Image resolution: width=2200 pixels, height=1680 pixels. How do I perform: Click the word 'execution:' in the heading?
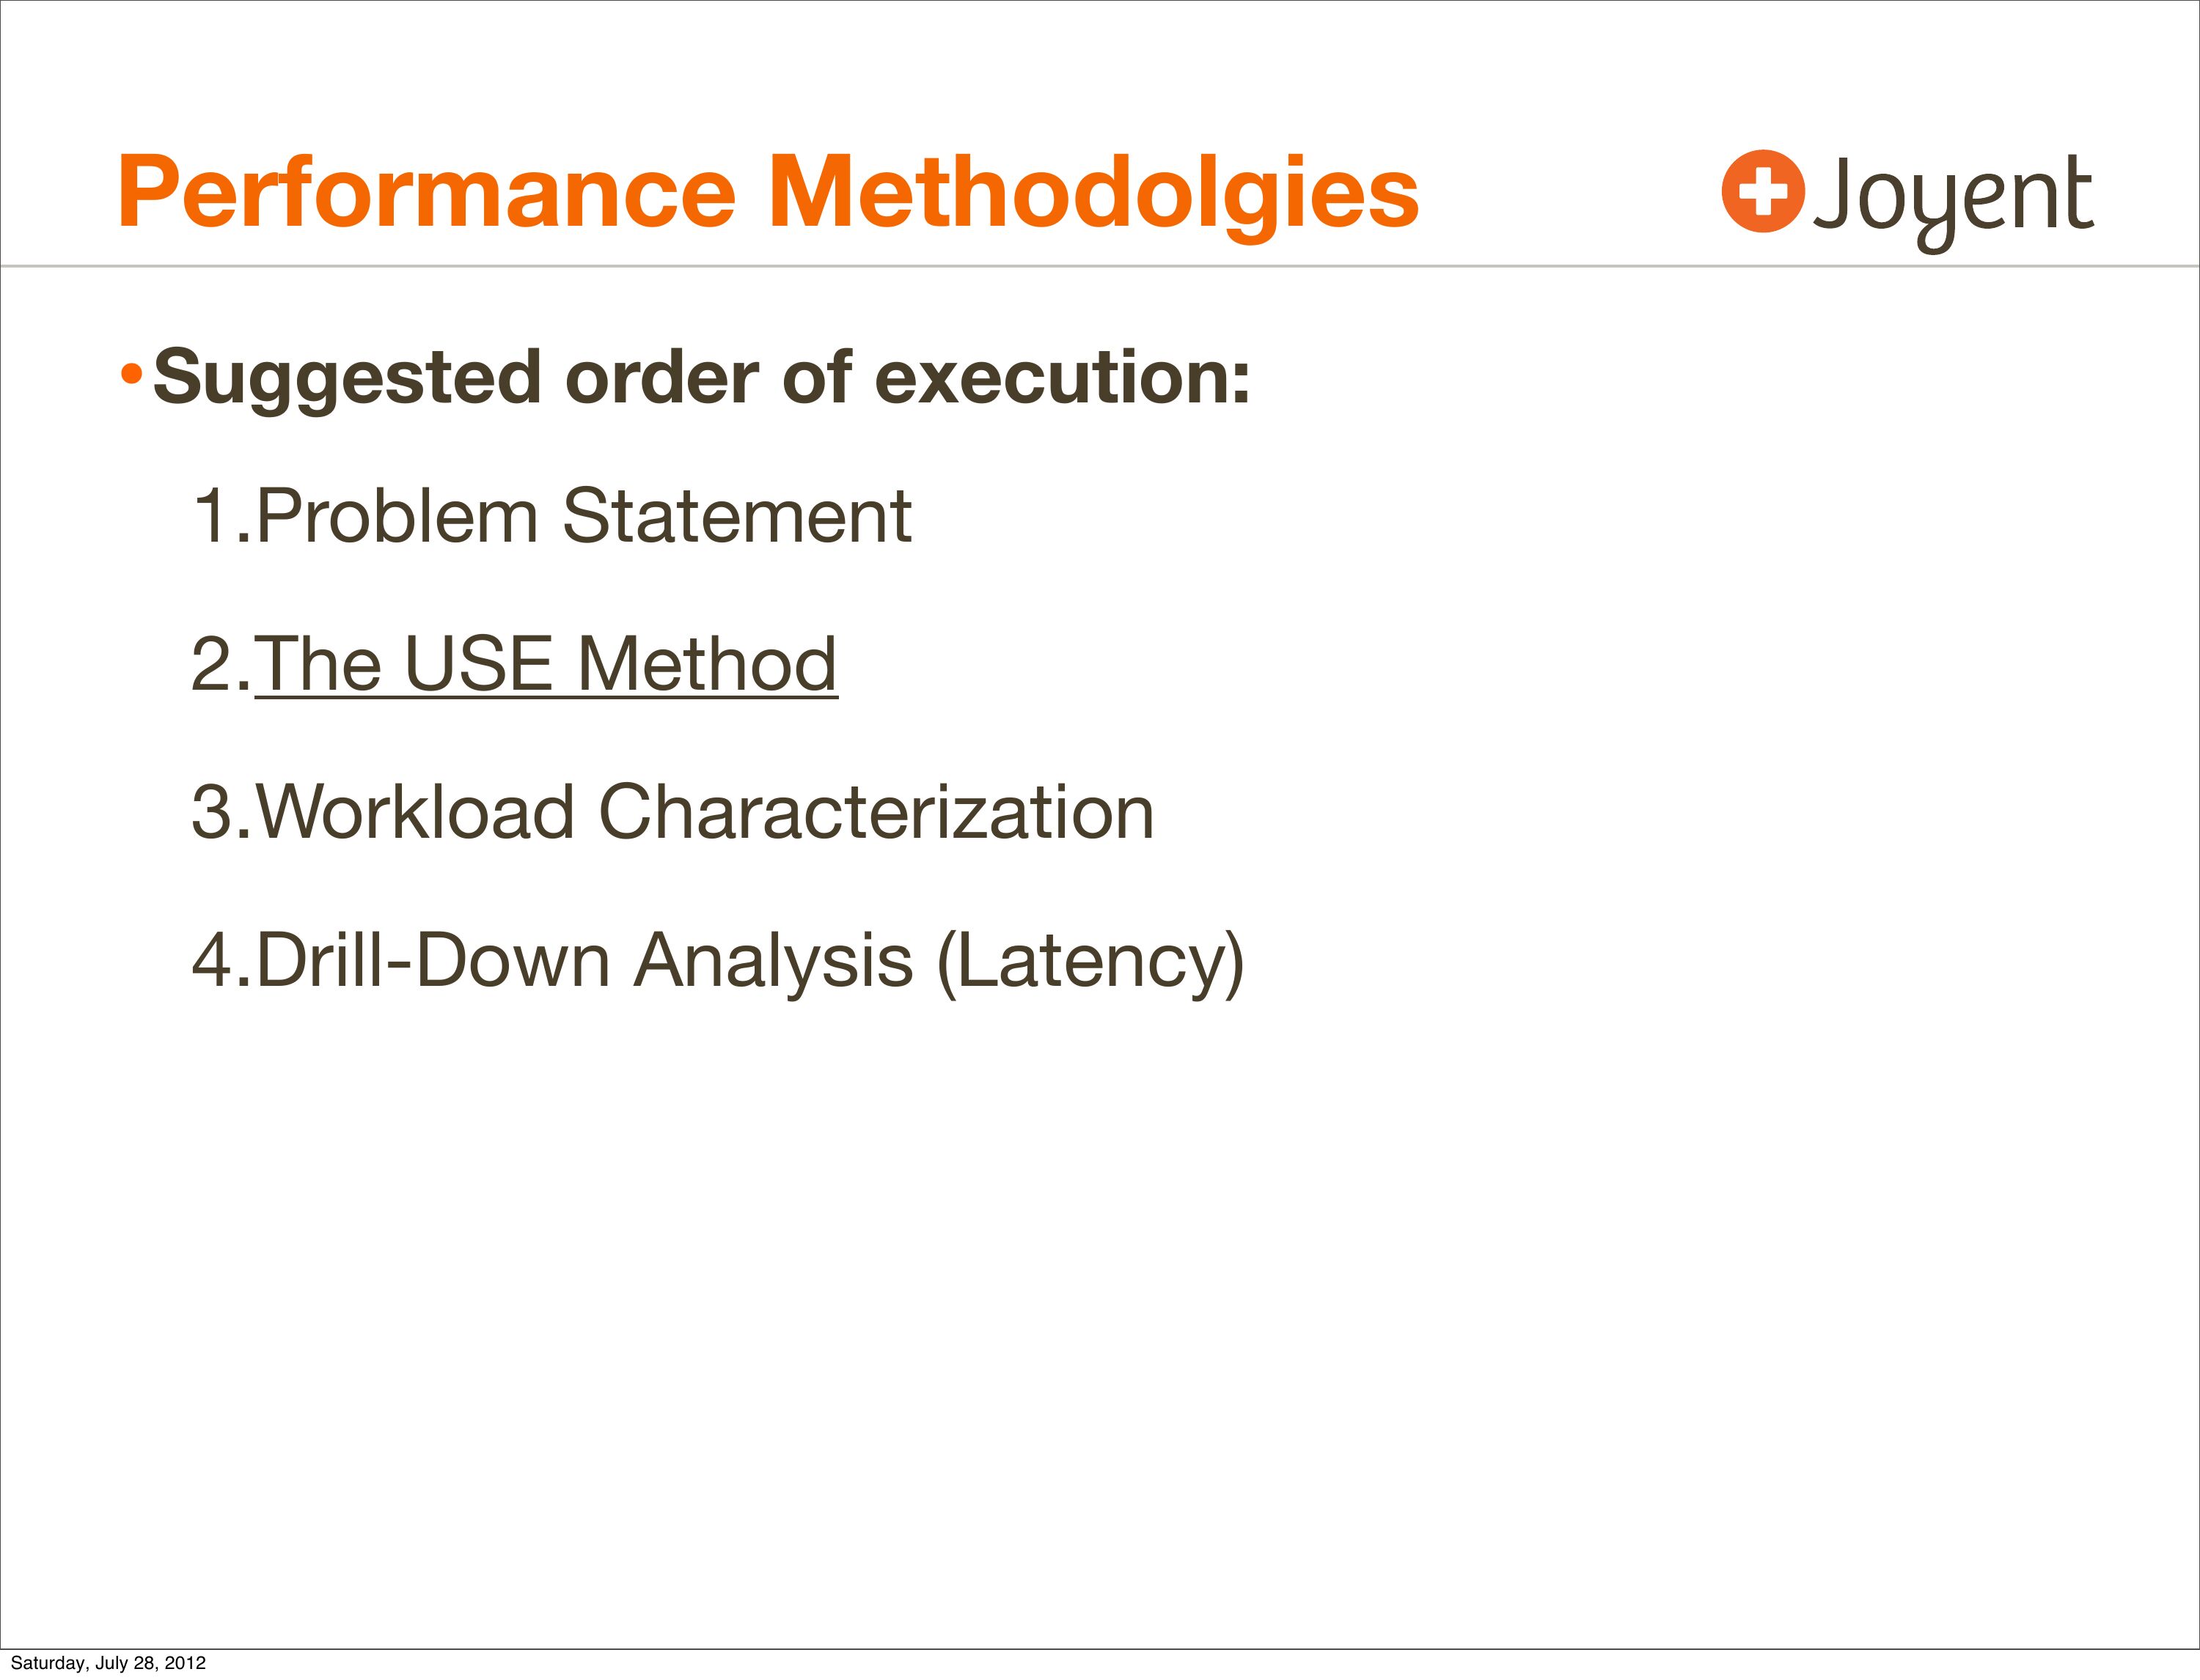click(1063, 379)
